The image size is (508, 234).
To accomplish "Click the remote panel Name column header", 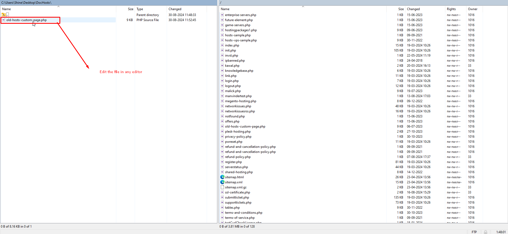I will coord(225,9).
